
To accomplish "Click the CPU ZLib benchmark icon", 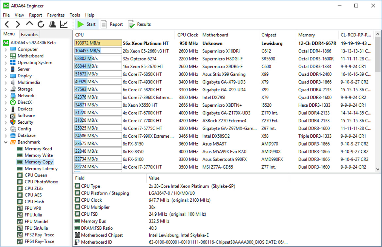I will (20, 188).
